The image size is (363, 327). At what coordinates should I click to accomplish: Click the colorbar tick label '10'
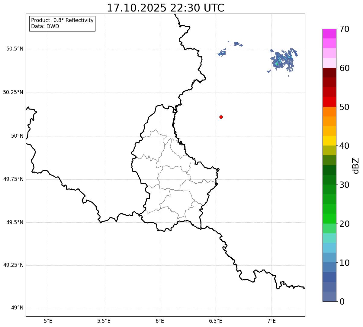pos(344,263)
